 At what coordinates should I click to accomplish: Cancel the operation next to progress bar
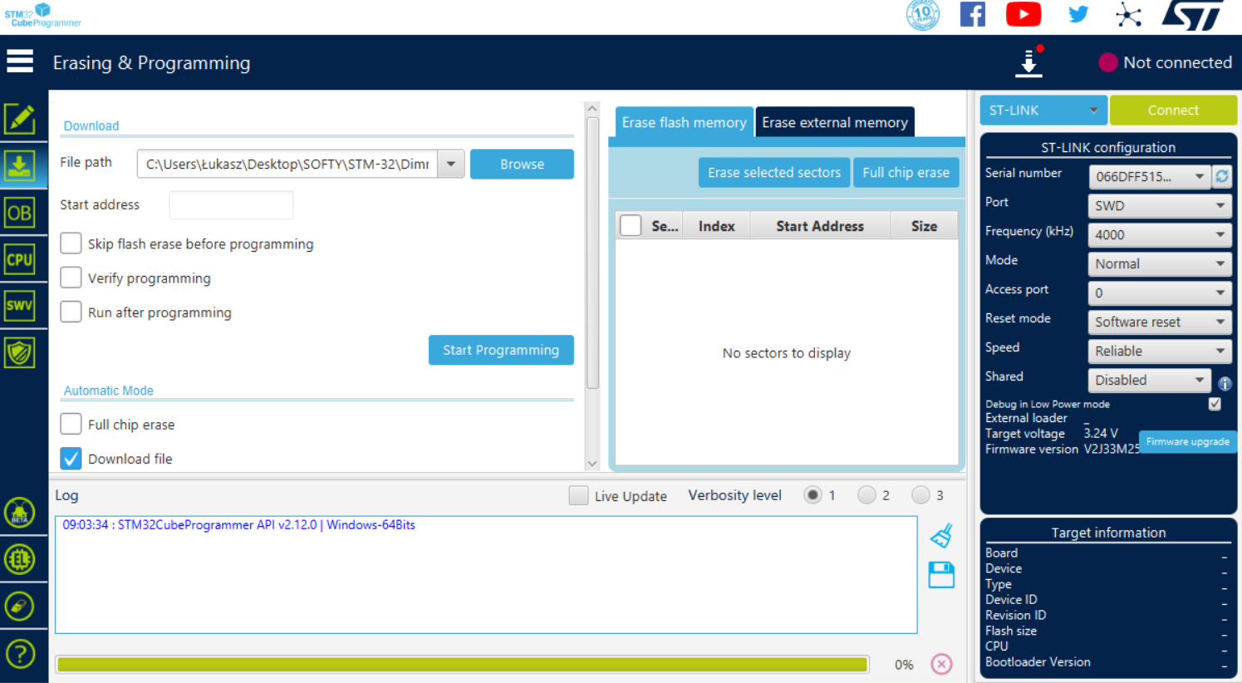click(x=941, y=664)
